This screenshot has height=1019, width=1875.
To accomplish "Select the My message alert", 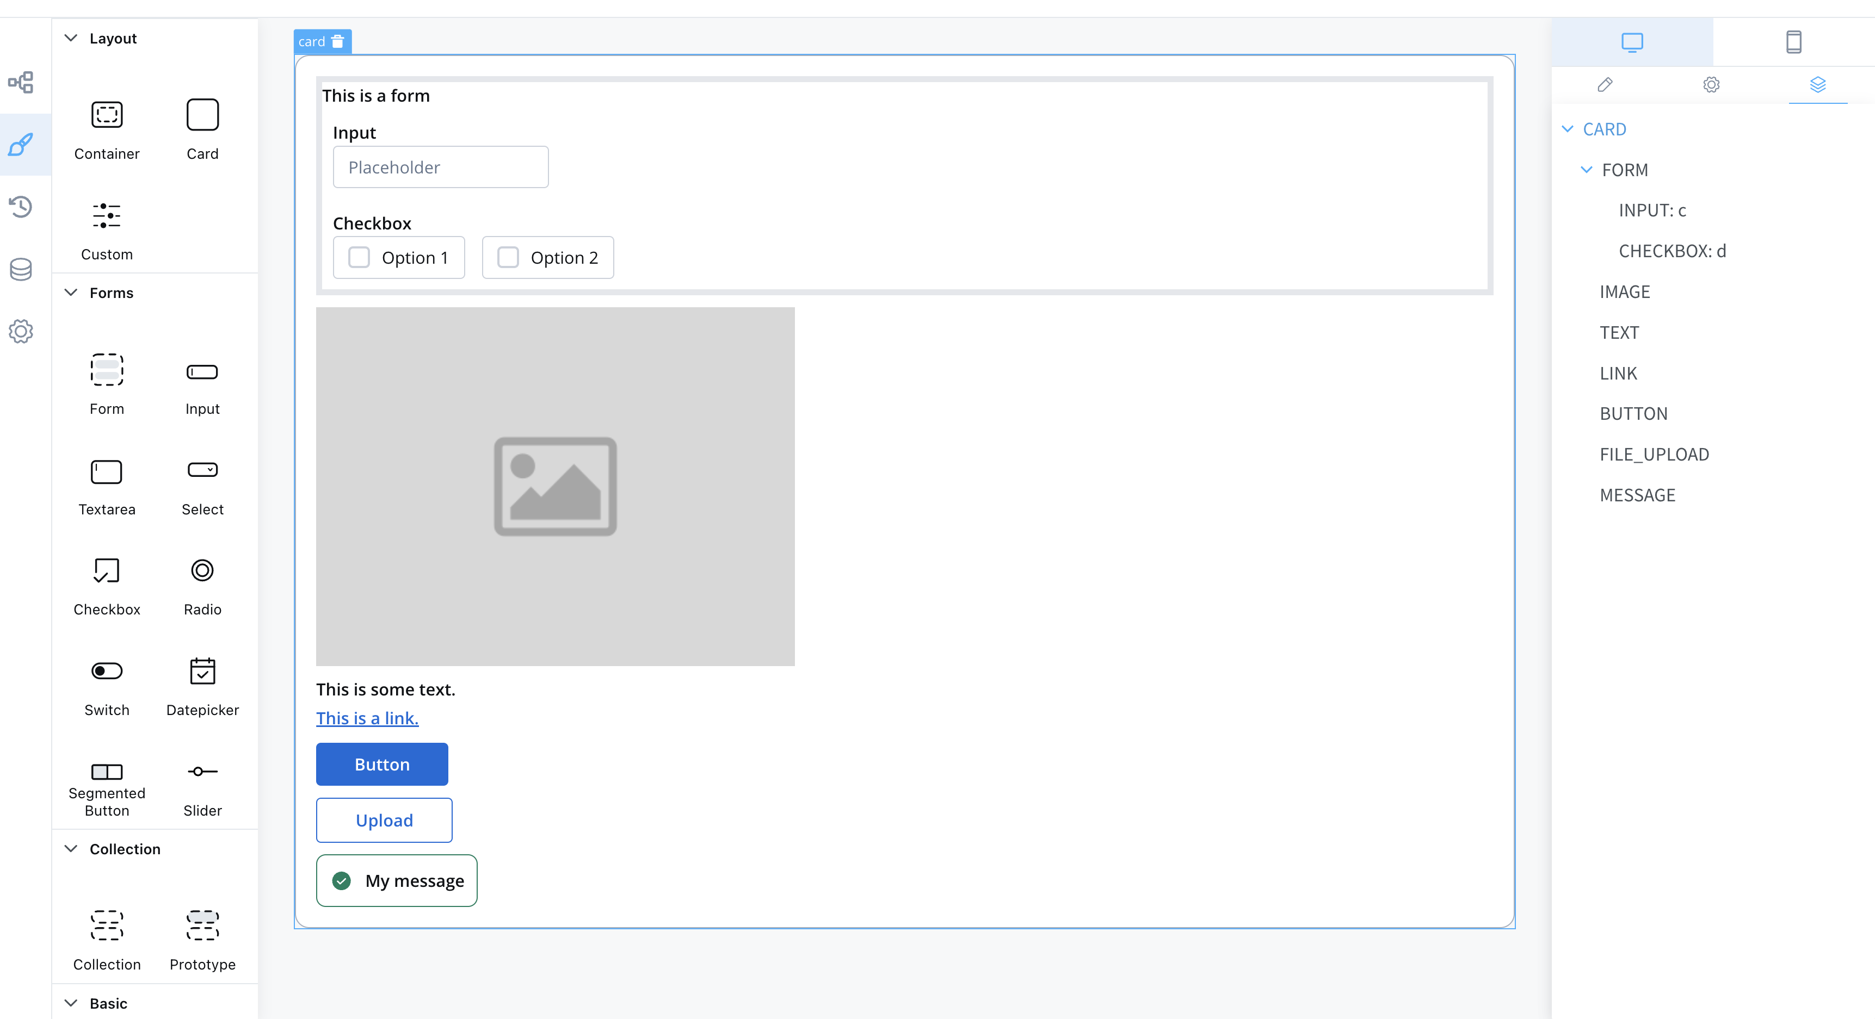I will coord(397,880).
